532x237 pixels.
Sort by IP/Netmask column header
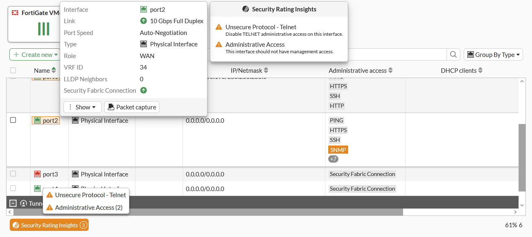coord(266,70)
